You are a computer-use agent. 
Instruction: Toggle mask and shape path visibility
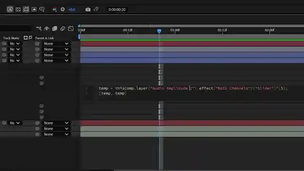coord(26,9)
